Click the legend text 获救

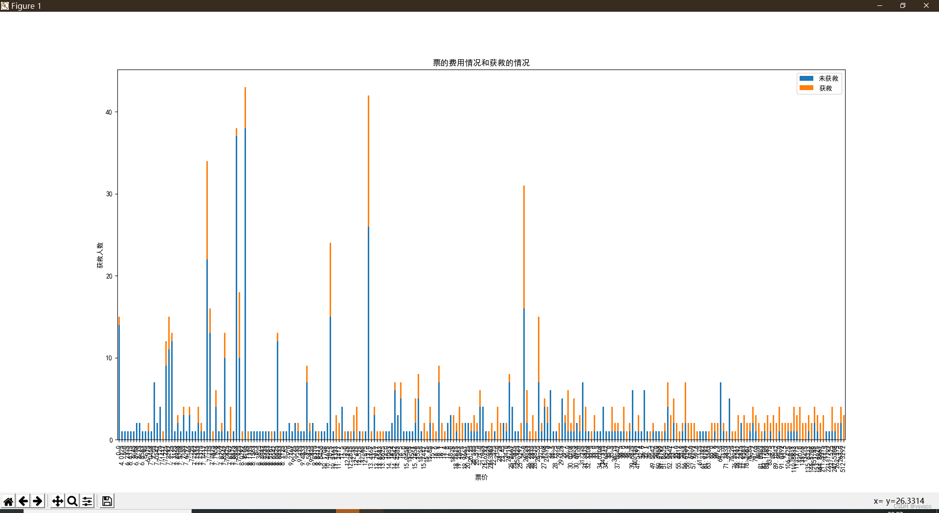pos(826,88)
